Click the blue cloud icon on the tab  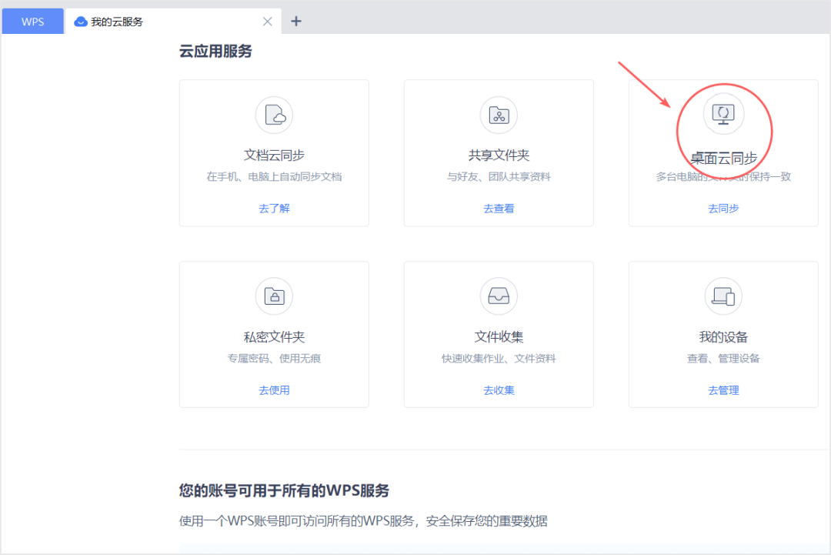[x=80, y=21]
